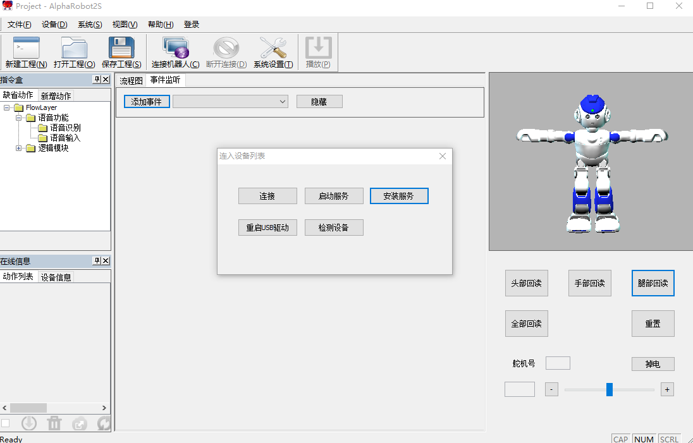The height and width of the screenshot is (443, 693).
Task: Decrease servo angle with minus button
Action: click(x=551, y=389)
